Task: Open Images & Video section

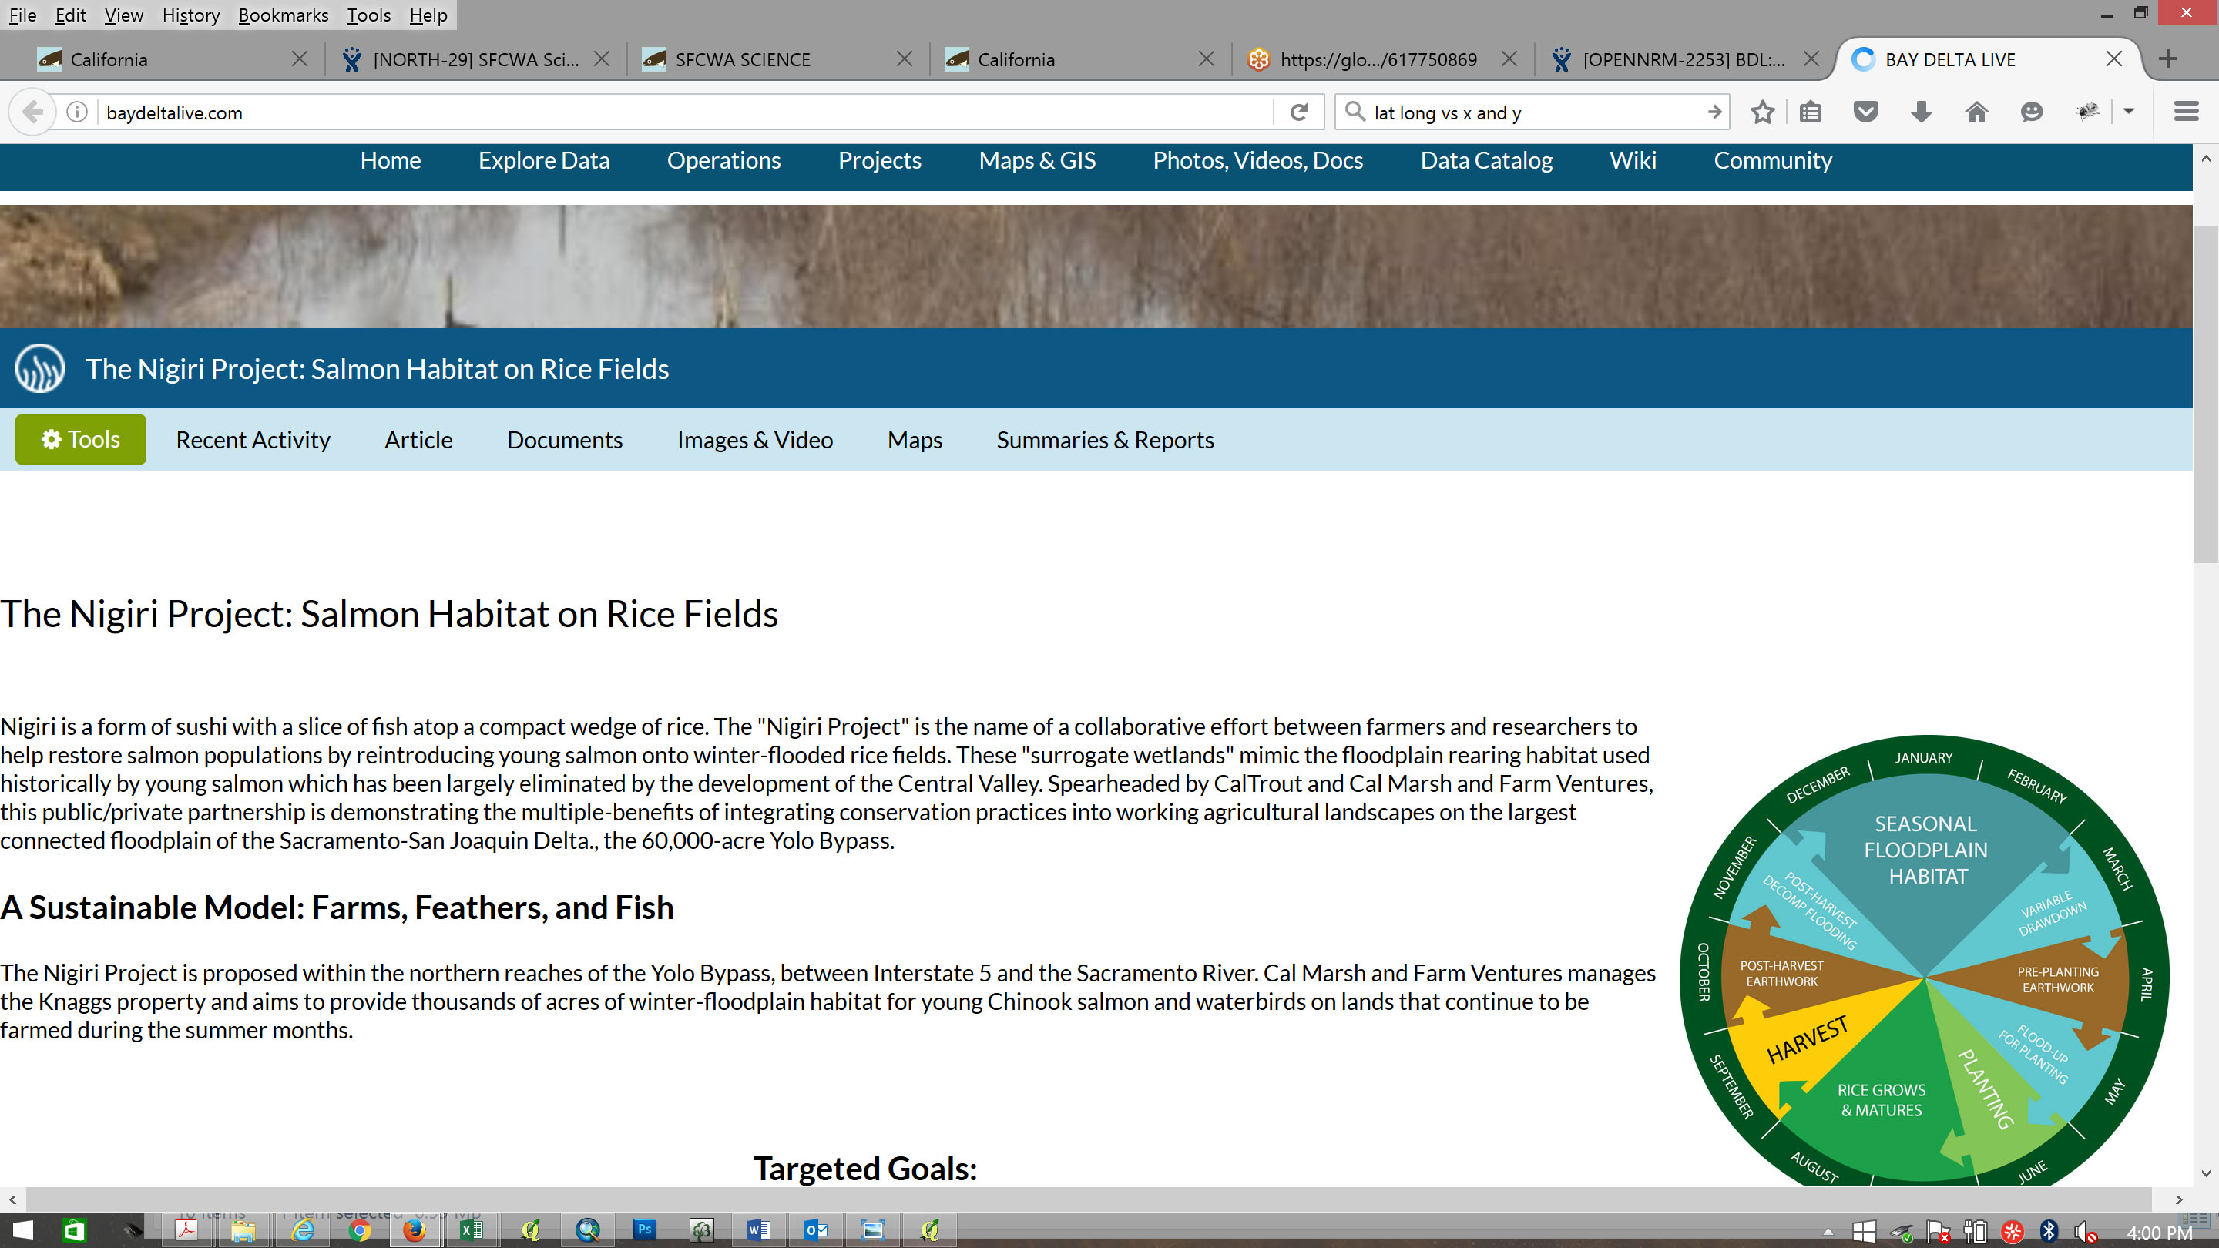Action: 754,439
